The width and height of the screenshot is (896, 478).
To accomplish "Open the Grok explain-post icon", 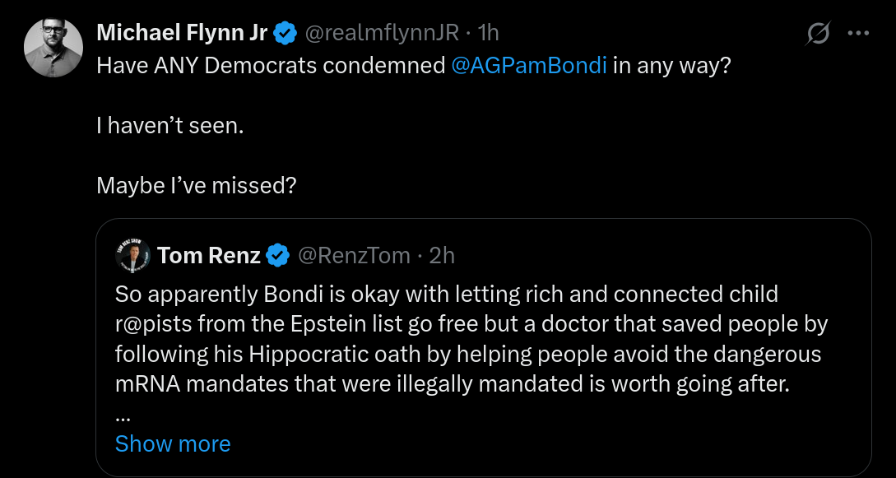I will coord(818,34).
